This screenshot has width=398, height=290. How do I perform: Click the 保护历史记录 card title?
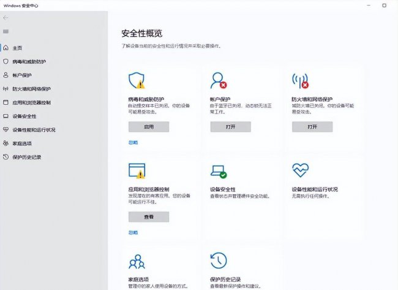[x=225, y=280]
